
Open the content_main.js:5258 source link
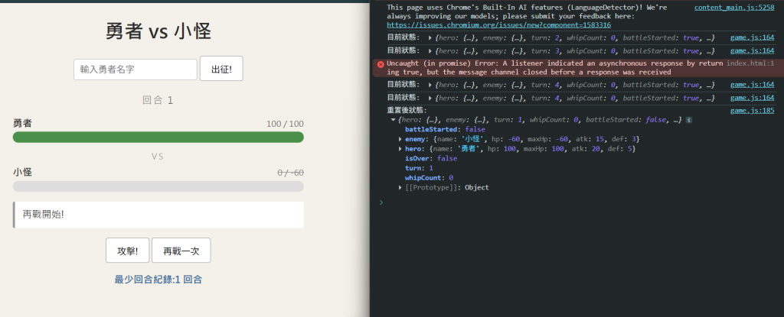(734, 8)
